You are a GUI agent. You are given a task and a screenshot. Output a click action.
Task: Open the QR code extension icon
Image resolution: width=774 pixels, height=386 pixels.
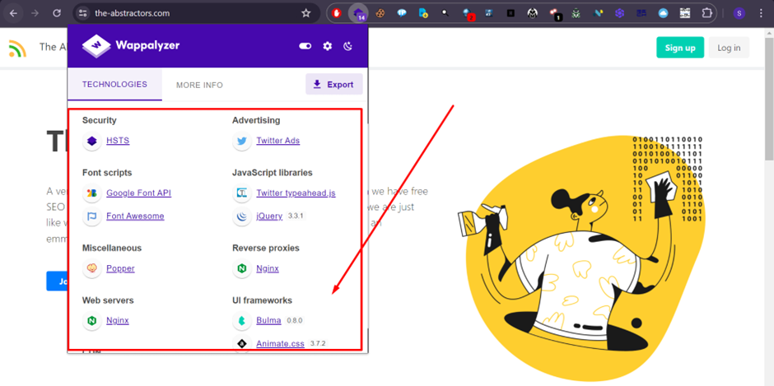coord(684,13)
